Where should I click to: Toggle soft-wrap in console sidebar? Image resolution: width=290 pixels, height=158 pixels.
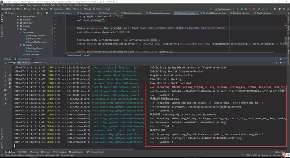coord(10,76)
